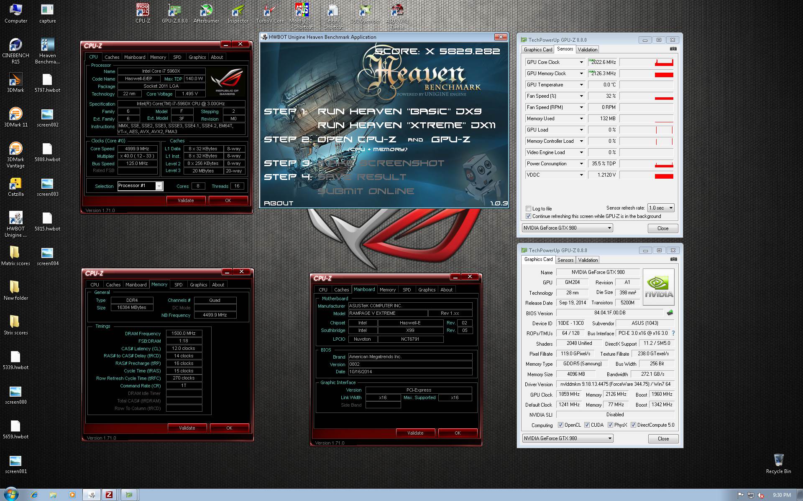803x501 pixels.
Task: Expand GPU Core Clock sensor dropdown
Action: [581, 62]
